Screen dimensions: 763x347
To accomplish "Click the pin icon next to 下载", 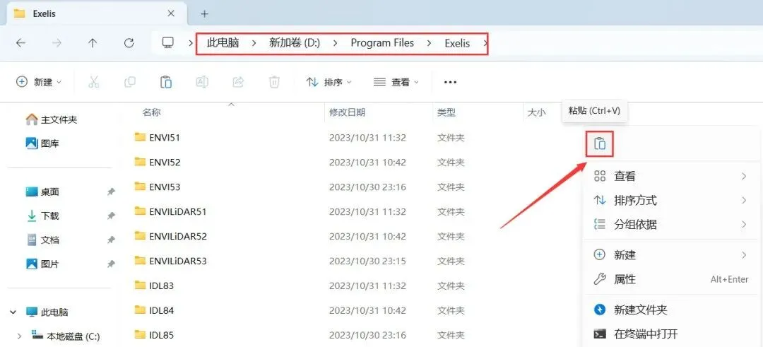I will 111,216.
